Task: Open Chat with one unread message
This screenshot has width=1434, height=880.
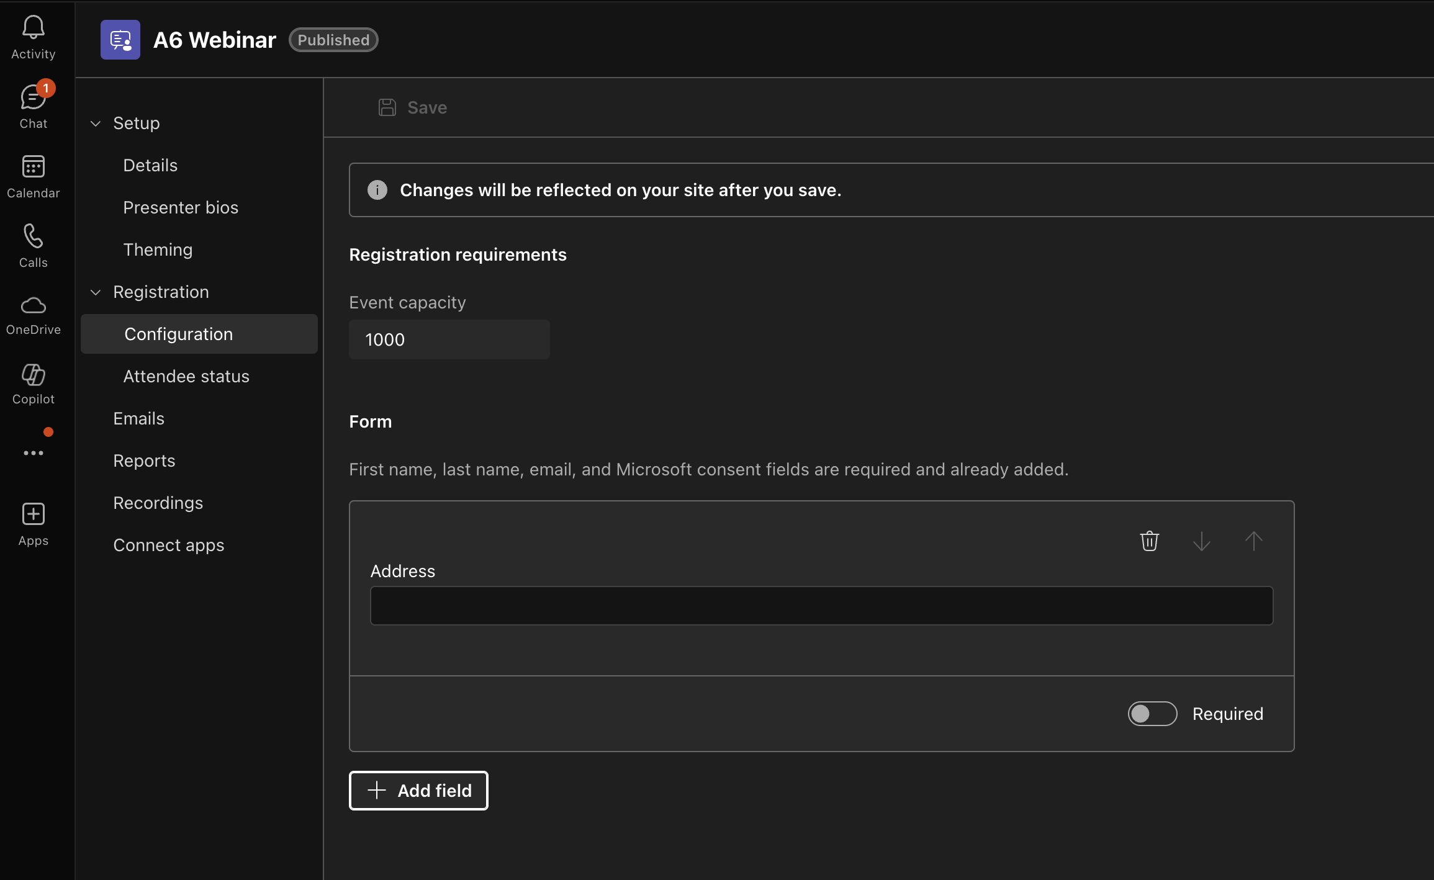Action: click(x=33, y=104)
